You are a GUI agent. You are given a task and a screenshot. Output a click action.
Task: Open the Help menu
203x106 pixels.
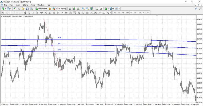coord(48,5)
